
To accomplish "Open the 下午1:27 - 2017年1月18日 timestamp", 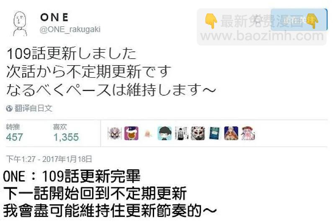I will [49, 159].
